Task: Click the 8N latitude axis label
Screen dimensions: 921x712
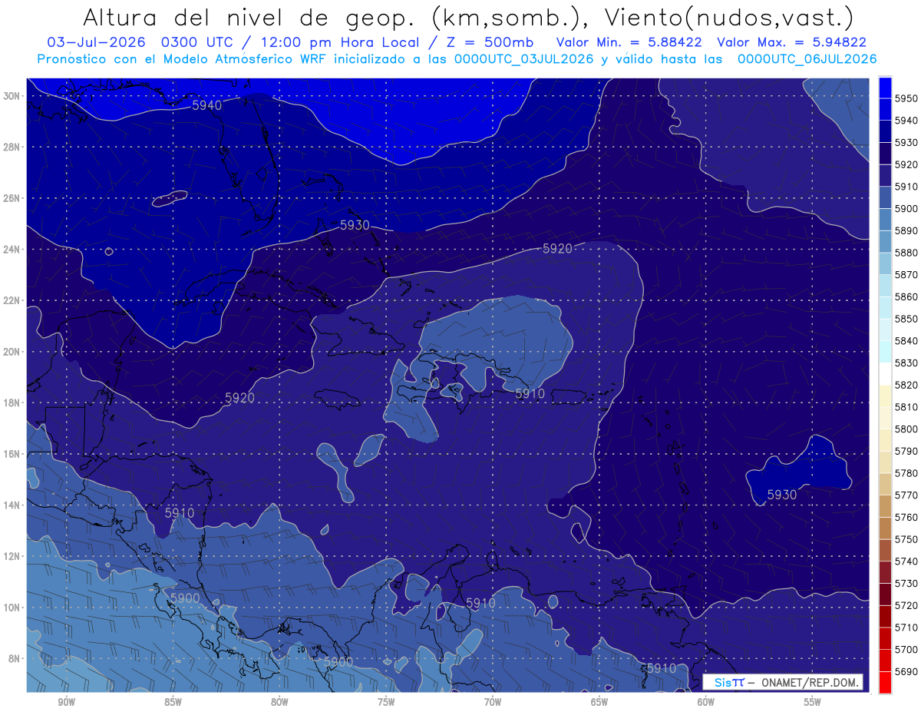Action: tap(15, 658)
